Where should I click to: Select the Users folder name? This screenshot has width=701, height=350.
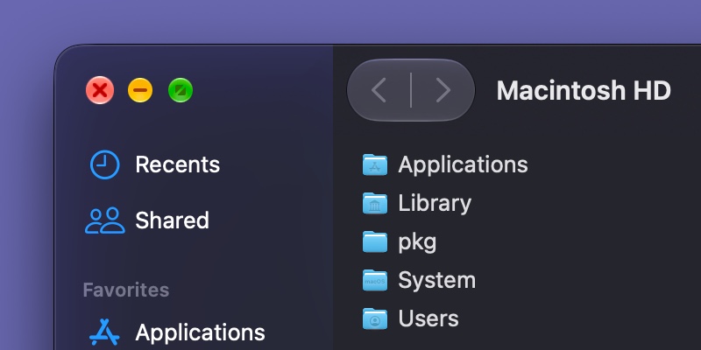[x=428, y=318]
